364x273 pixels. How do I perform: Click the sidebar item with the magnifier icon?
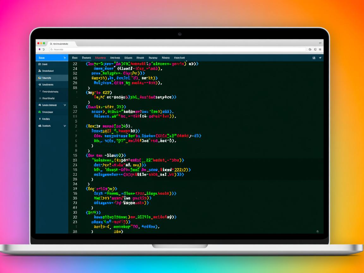[44, 64]
